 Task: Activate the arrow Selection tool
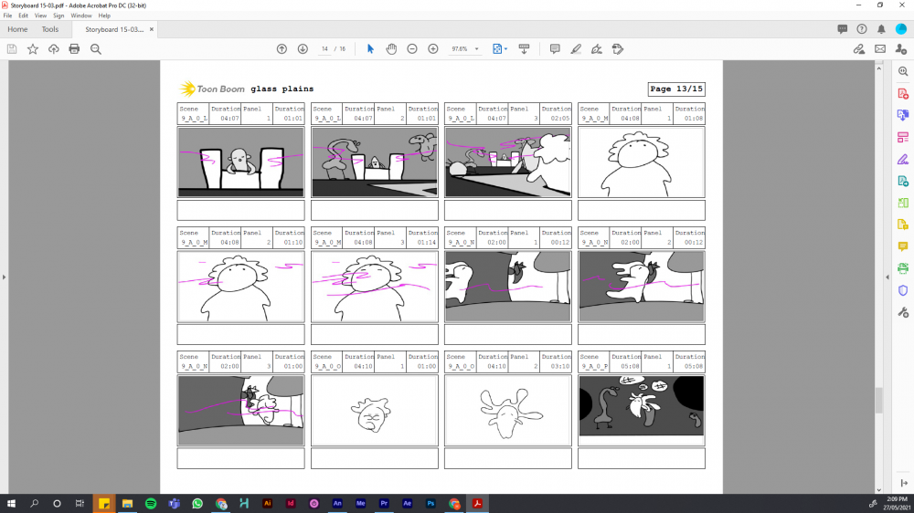point(370,48)
